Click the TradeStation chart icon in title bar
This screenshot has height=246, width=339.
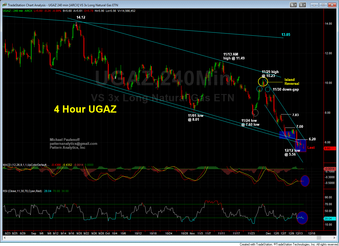pyautogui.click(x=5, y=5)
